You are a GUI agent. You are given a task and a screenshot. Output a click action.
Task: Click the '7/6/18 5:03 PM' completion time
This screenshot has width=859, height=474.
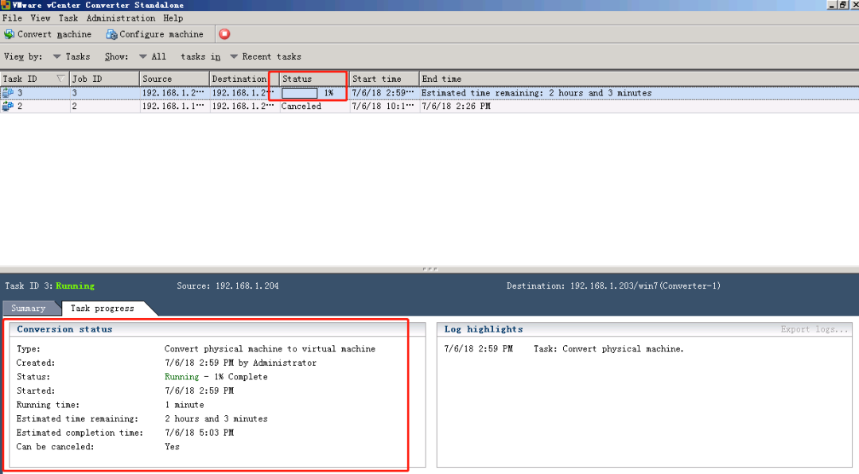coord(200,433)
